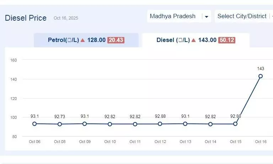273x164 pixels.
Task: Select the Oct 10 data point circle
Action: pyautogui.click(x=110, y=124)
